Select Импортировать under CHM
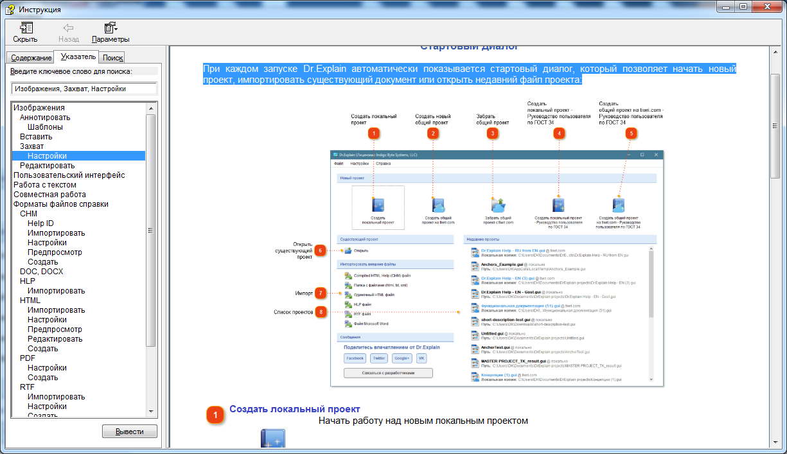Viewport: 787px width, 454px height. [56, 233]
